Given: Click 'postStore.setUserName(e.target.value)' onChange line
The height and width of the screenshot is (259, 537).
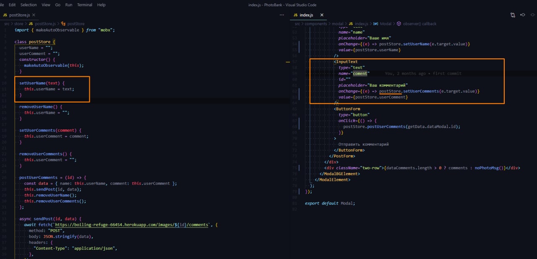Looking at the screenshot, I should pos(404,44).
